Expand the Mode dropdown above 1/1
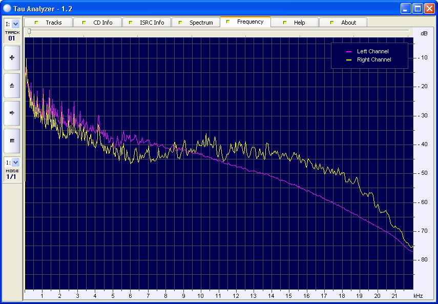 [x=15, y=162]
